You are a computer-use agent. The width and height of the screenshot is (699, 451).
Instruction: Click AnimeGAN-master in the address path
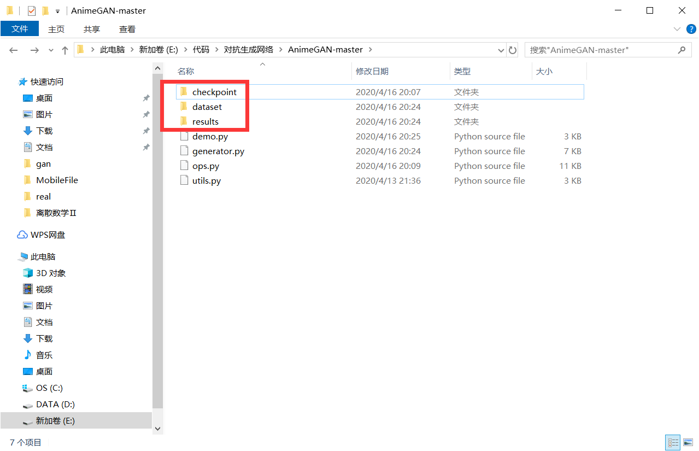point(325,49)
